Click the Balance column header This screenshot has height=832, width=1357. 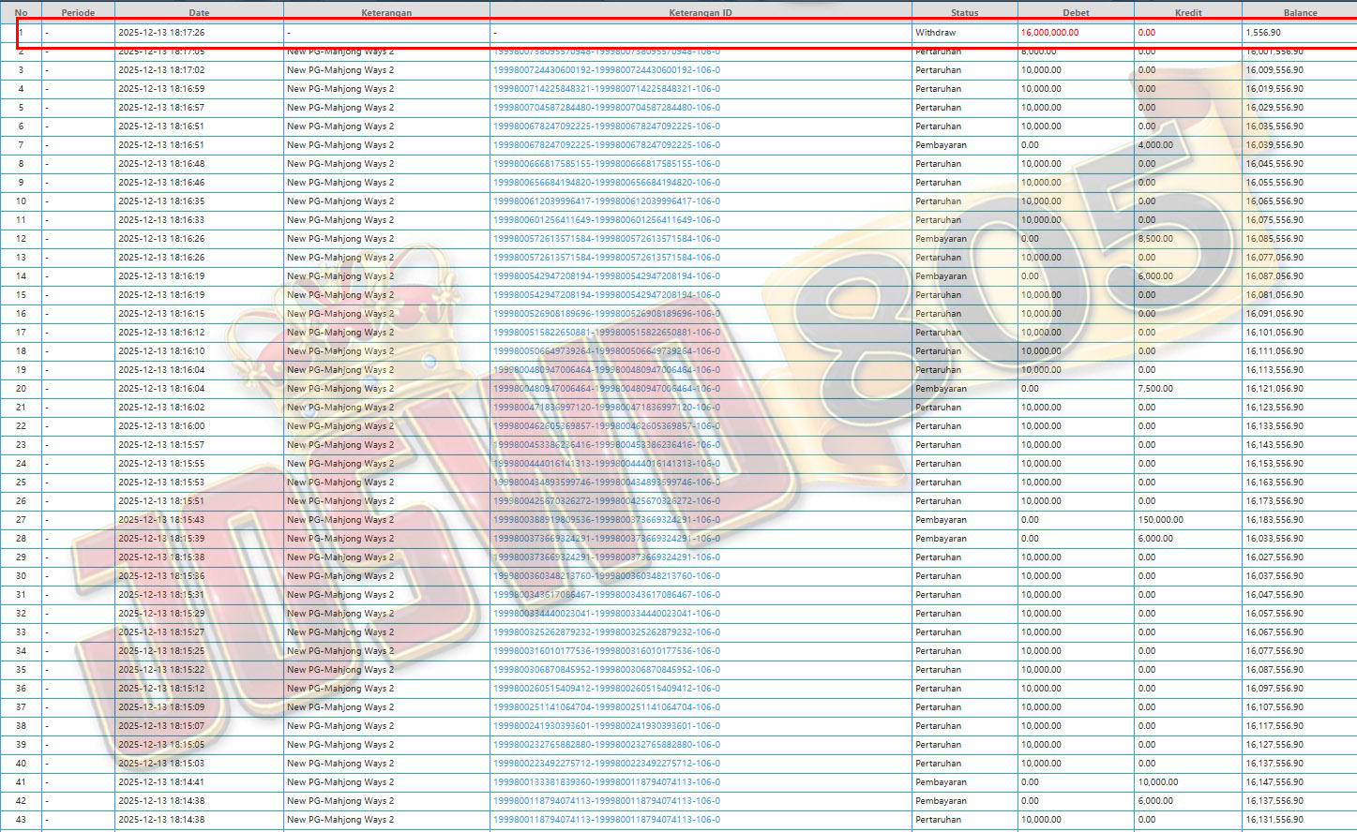click(x=1300, y=13)
